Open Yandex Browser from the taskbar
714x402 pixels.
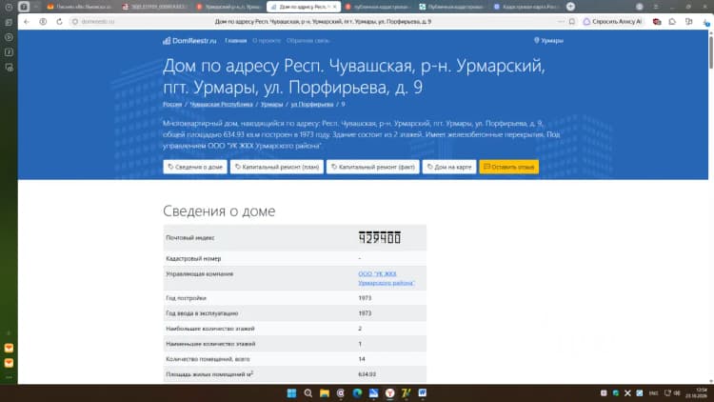[x=389, y=392]
